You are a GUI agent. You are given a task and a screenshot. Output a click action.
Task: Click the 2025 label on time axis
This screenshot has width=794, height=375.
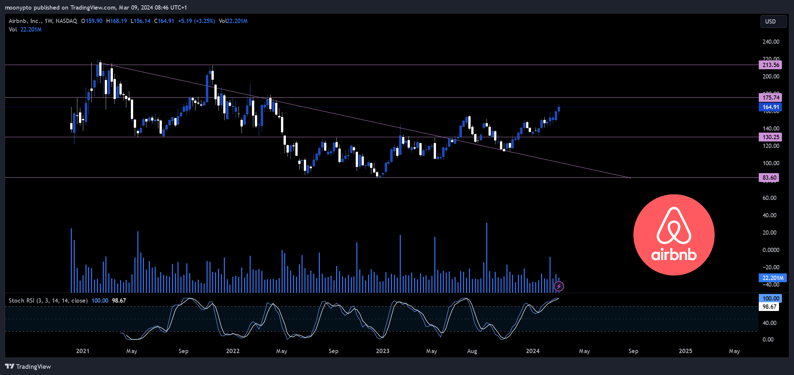pos(685,351)
